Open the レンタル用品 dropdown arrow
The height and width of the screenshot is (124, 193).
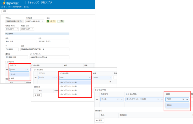(x=89, y=78)
